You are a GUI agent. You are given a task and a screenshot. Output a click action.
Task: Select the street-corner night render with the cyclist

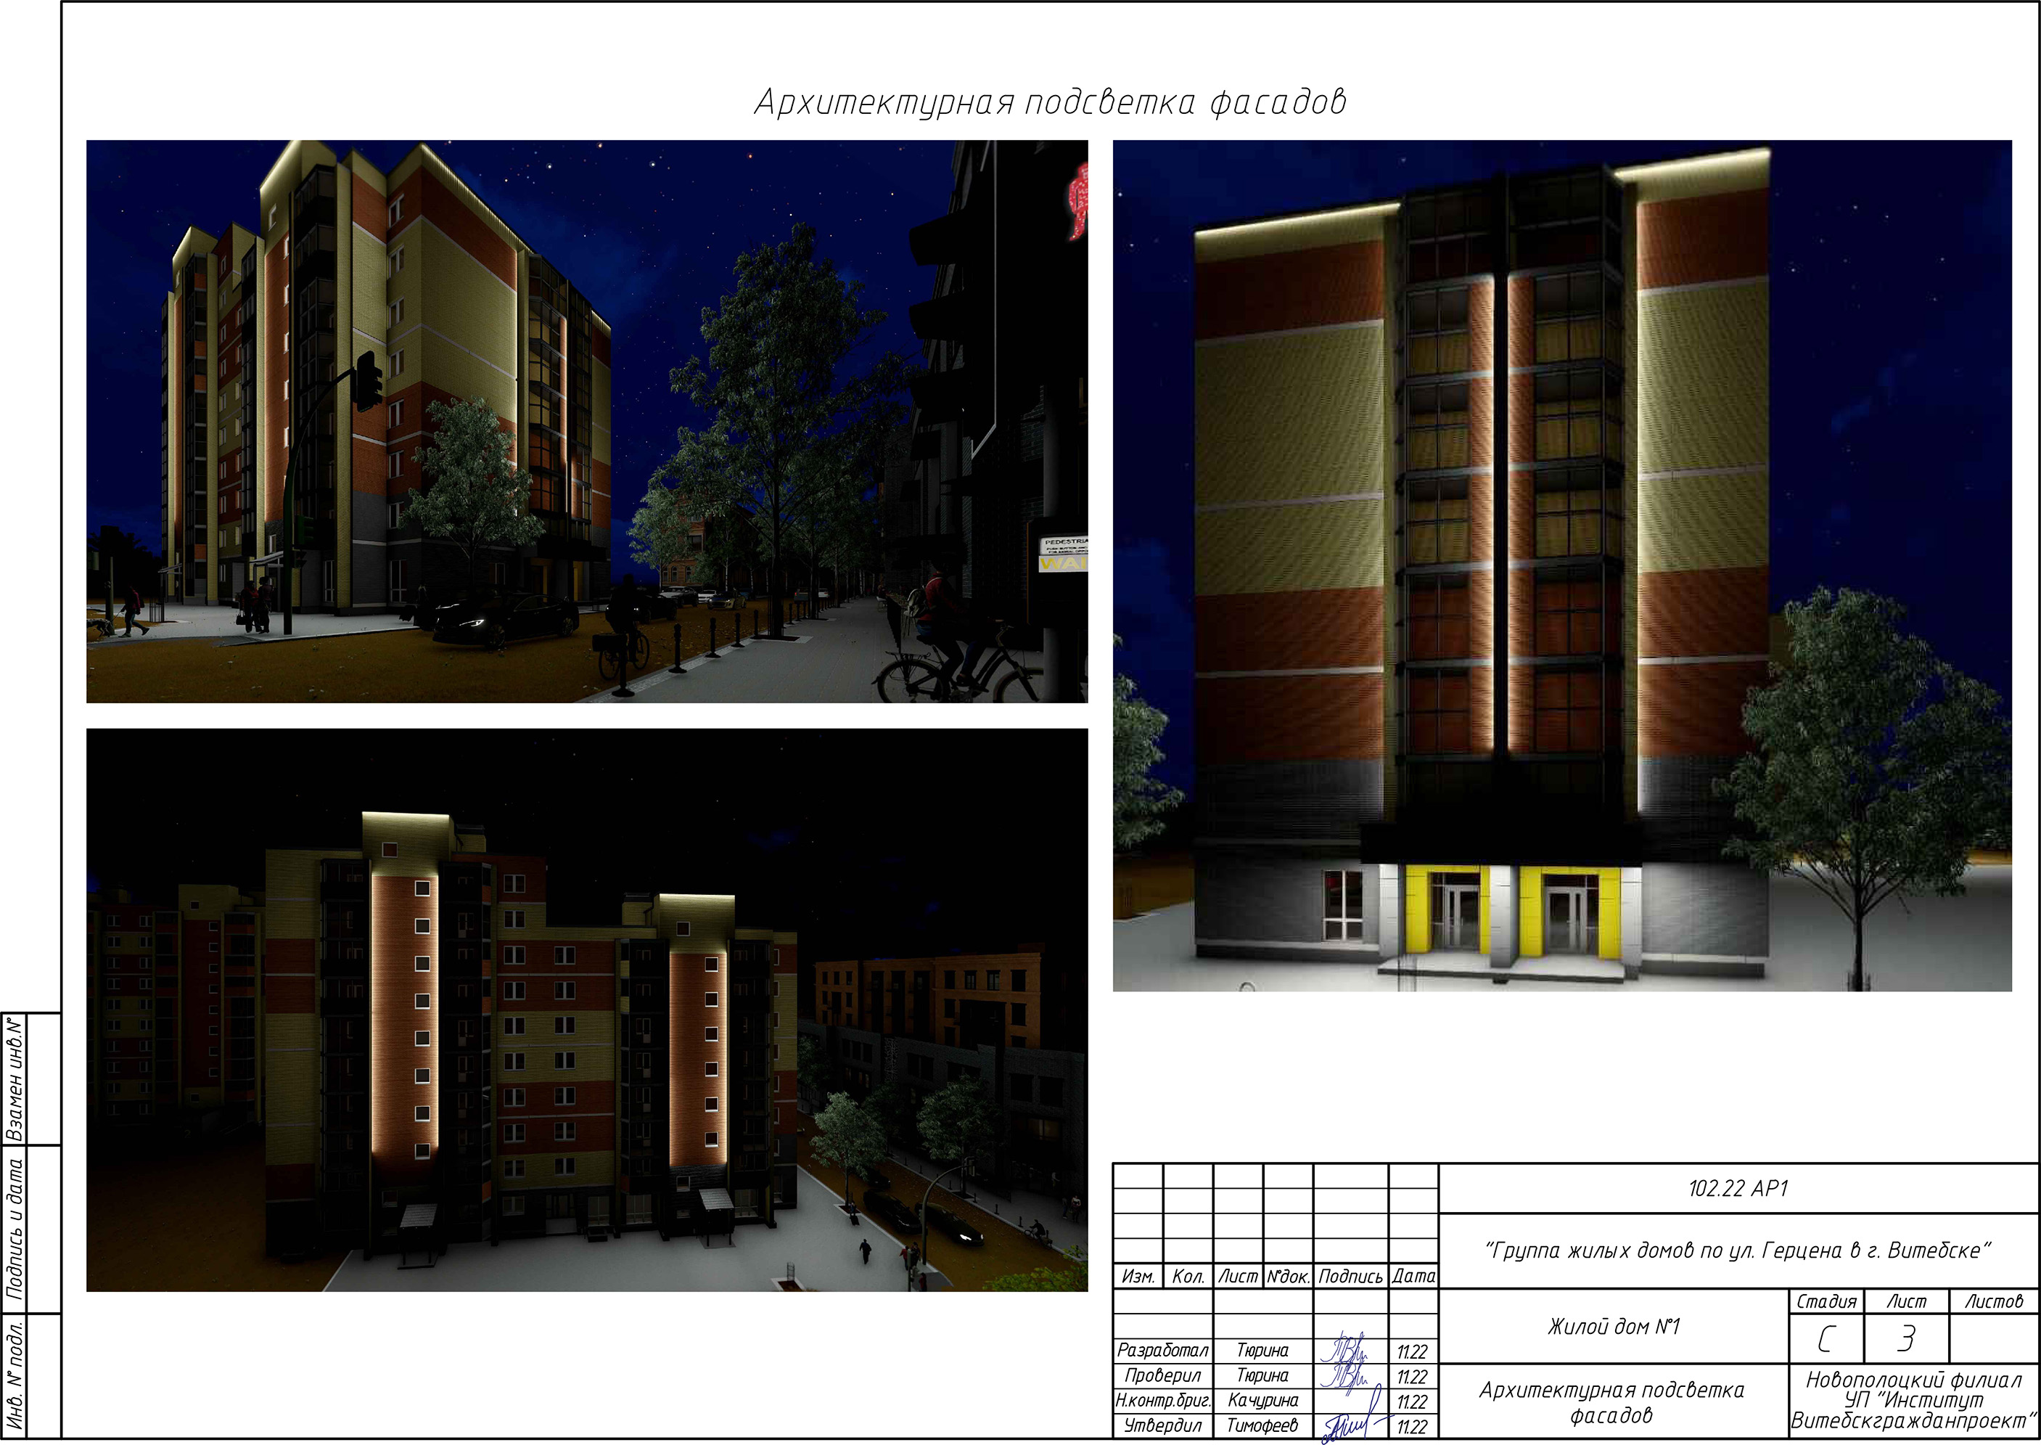coord(587,421)
